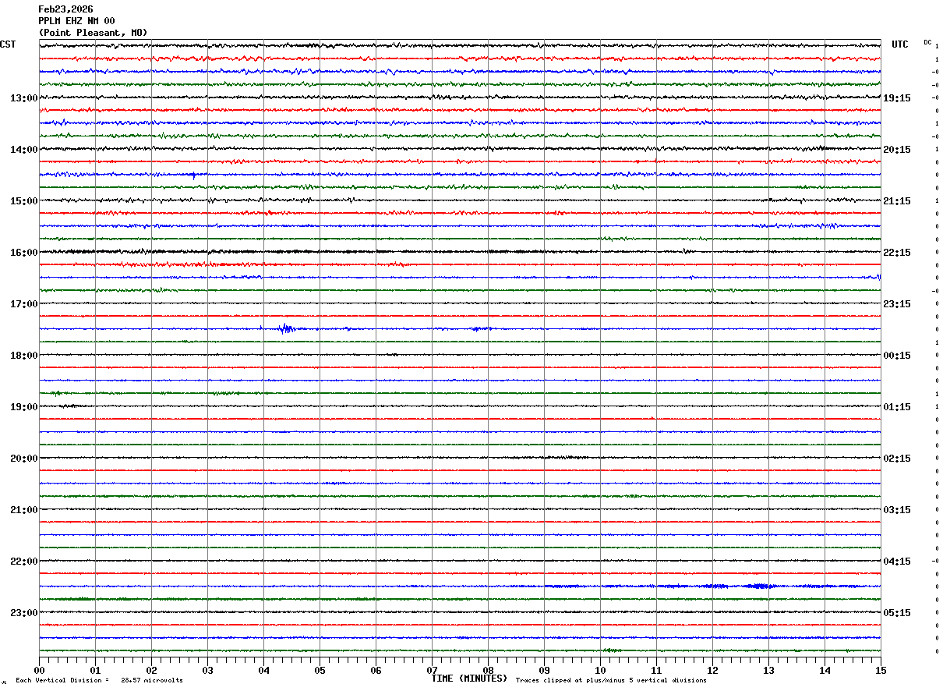Click the 00:15 UTC time label

pos(896,356)
